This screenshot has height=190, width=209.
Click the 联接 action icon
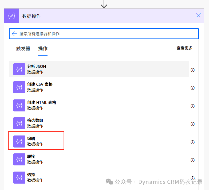[x=19, y=160]
